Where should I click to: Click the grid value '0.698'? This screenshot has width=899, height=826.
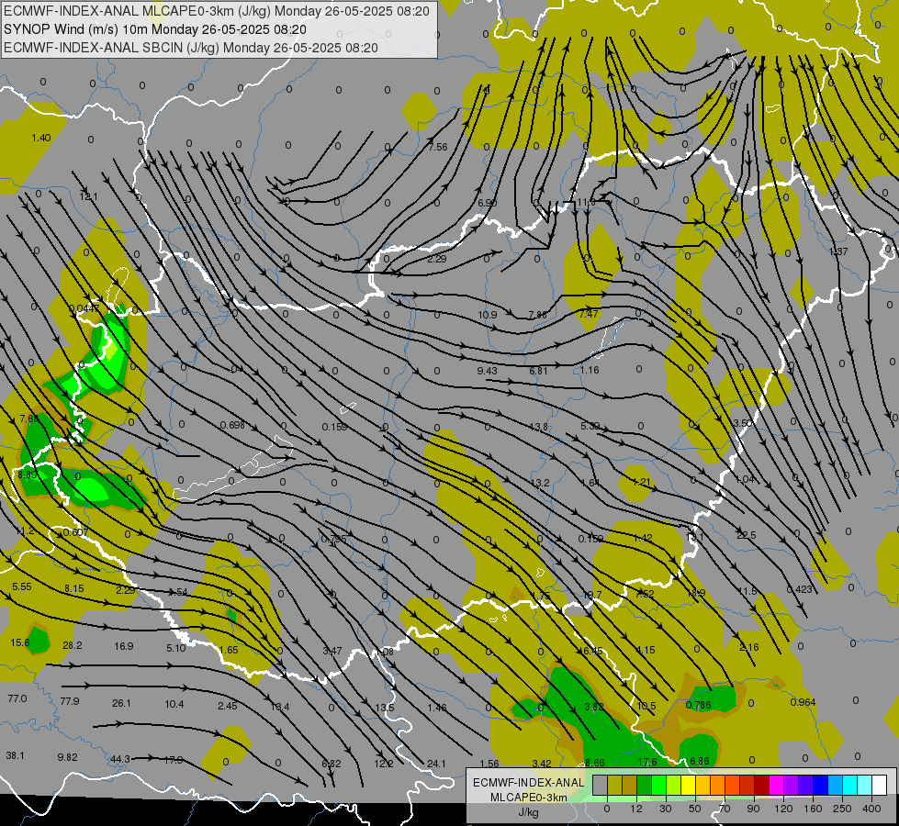[232, 425]
